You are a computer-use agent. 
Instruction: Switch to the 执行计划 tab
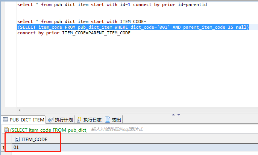coord(60,120)
